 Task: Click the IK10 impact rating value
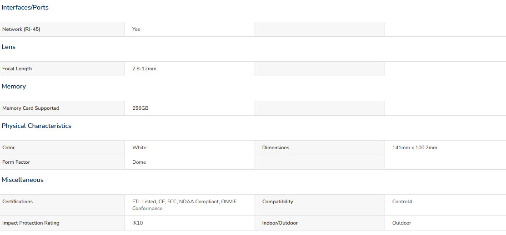[137, 223]
